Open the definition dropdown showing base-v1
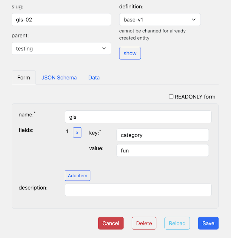231x238 pixels. click(x=160, y=20)
